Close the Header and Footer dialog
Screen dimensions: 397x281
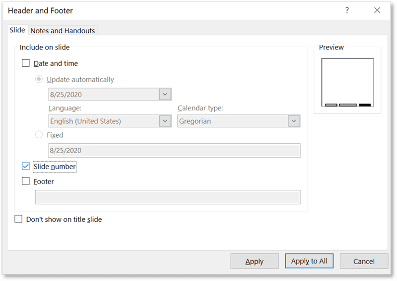377,10
